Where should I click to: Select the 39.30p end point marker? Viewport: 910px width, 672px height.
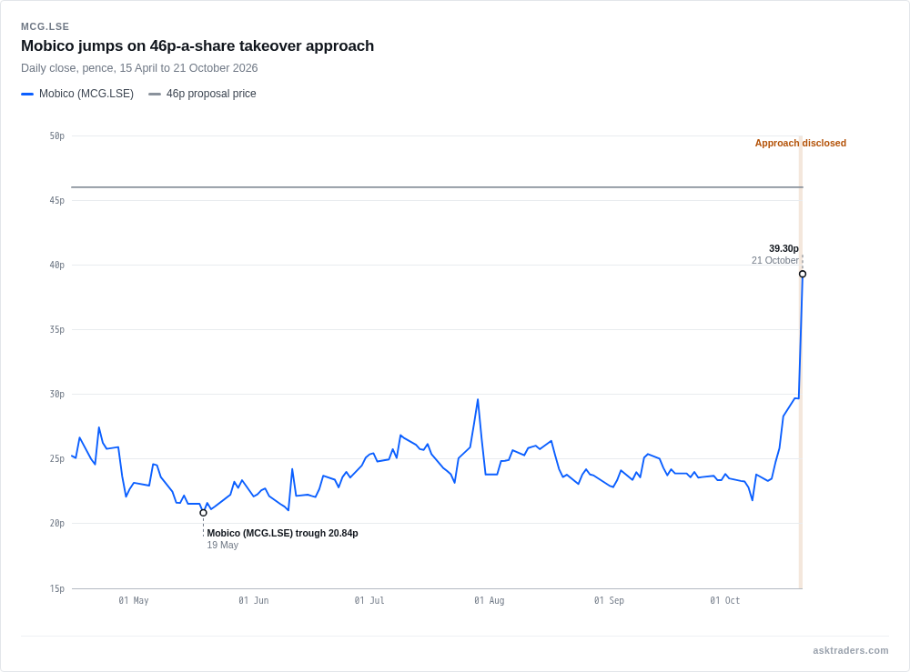803,274
